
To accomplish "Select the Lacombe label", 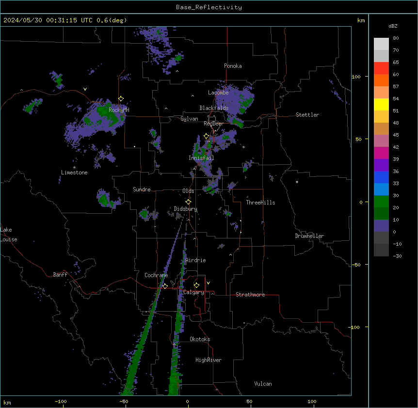I will click(218, 93).
